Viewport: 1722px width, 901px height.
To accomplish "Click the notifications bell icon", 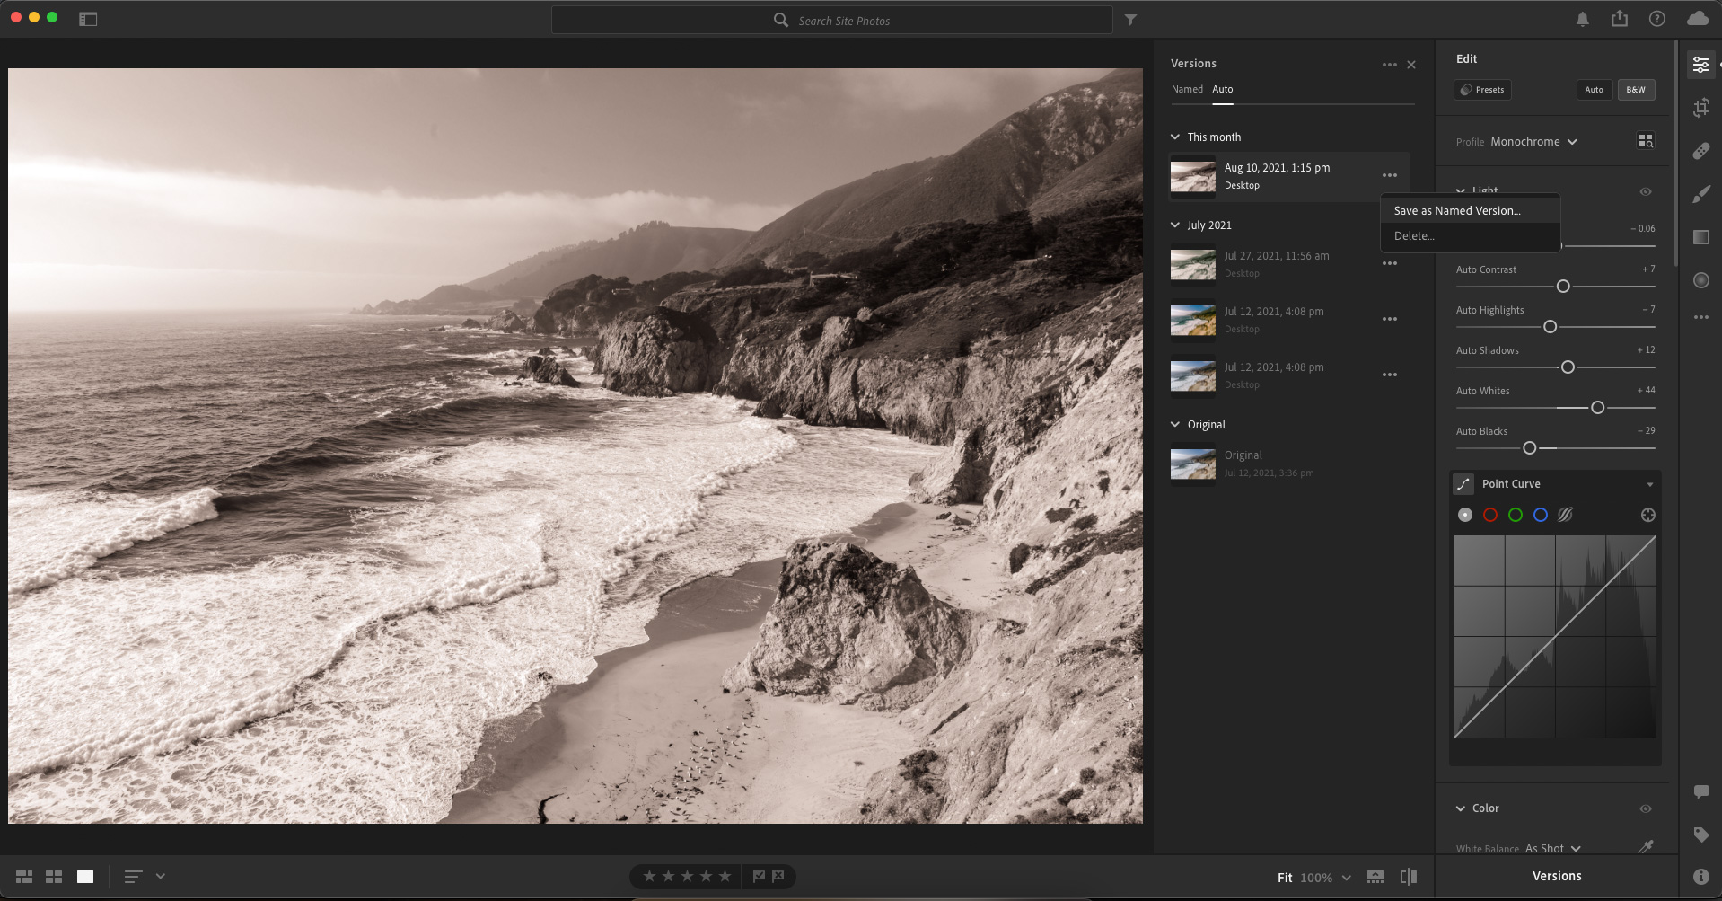I will coord(1582,19).
